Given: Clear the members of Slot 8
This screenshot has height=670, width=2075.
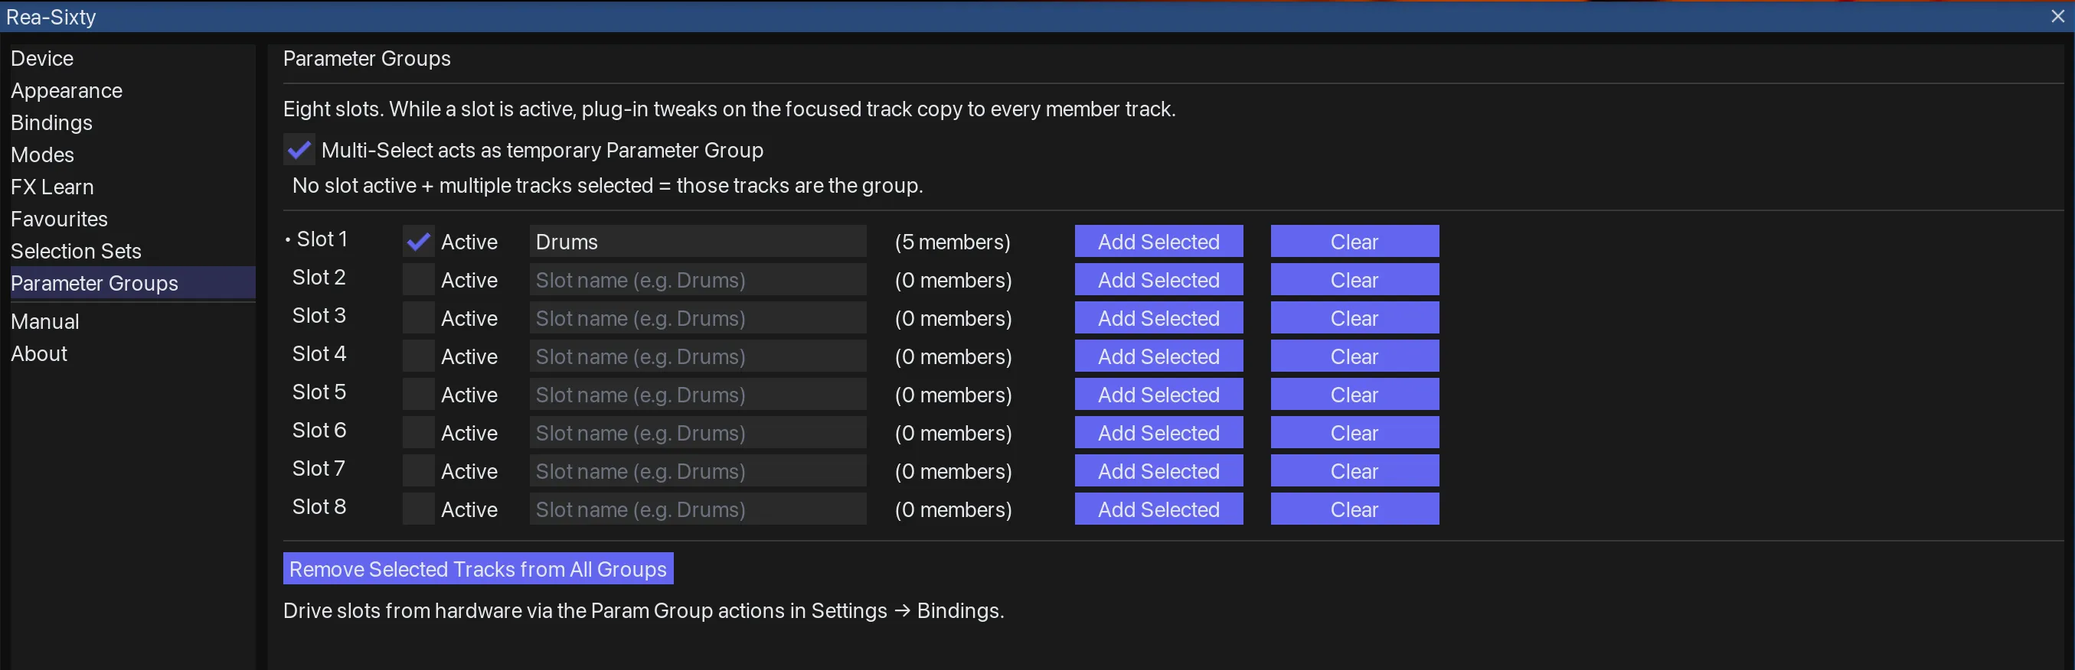Looking at the screenshot, I should tap(1354, 509).
